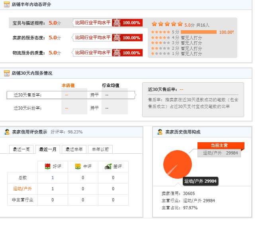Switch to the 半年以前 tab
Screen dimensions: 260x226
point(100,149)
